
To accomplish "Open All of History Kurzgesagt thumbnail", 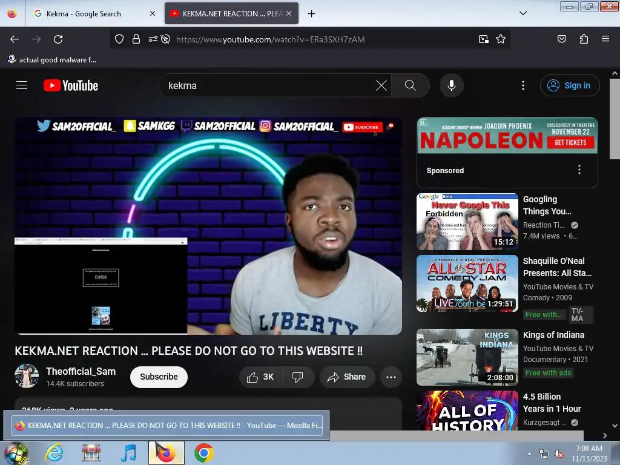I will (x=467, y=411).
